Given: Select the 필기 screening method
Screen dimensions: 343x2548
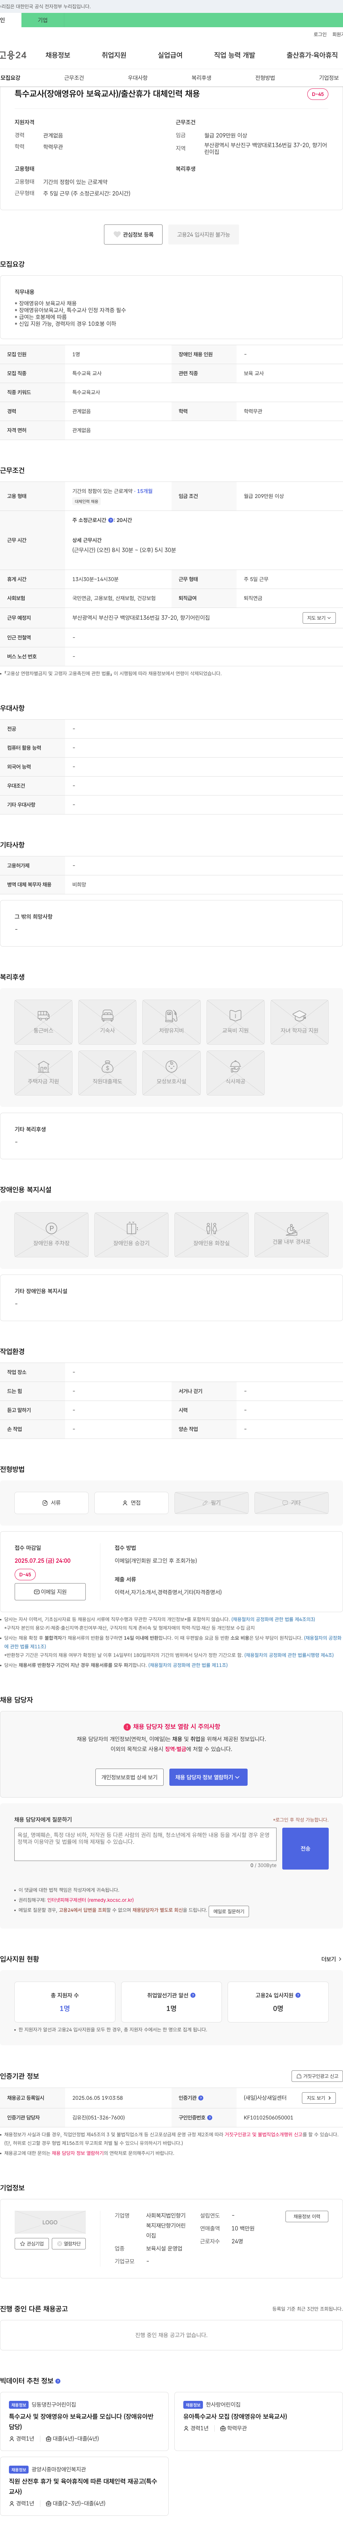Looking at the screenshot, I should tap(212, 1503).
